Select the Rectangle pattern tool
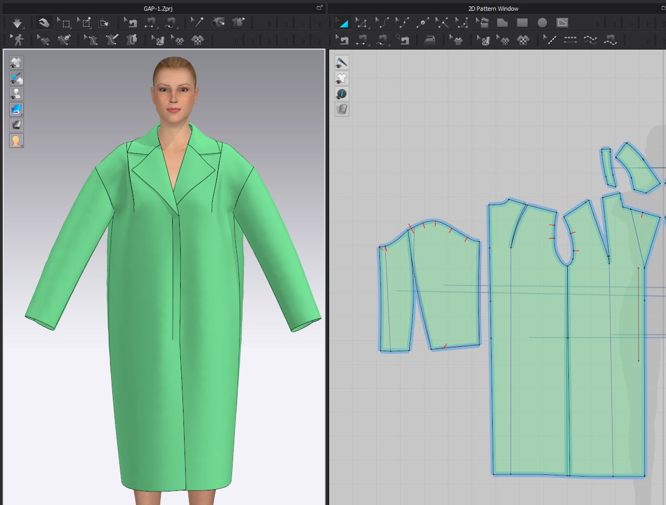Screen dimensions: 666x505 coord(522,23)
